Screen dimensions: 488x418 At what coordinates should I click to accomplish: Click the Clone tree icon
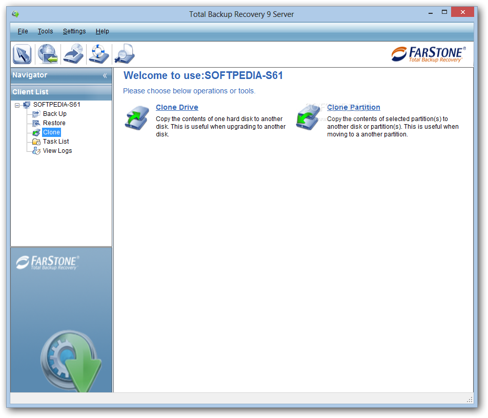pyautogui.click(x=36, y=132)
